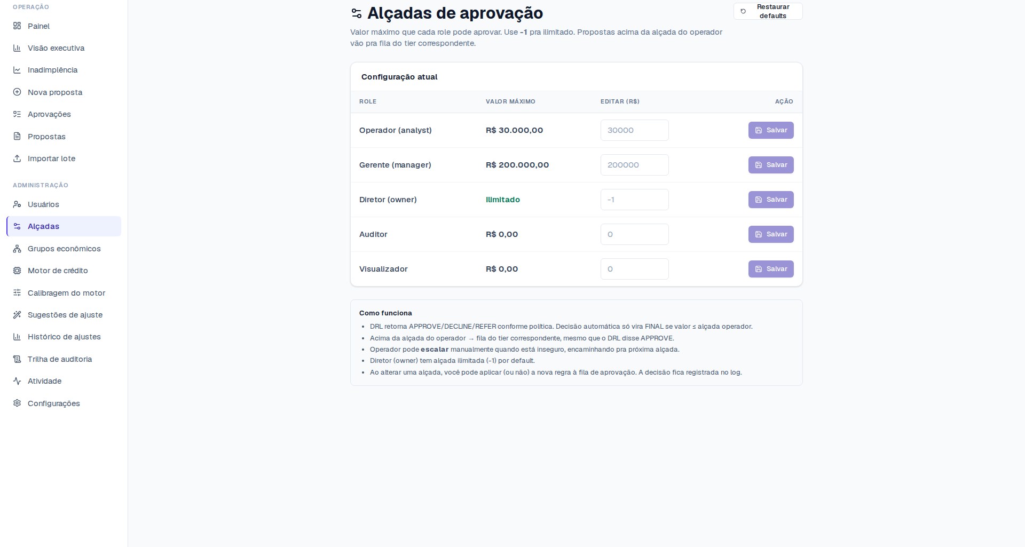This screenshot has height=547, width=1025.
Task: Go to Visão executiva page
Action: click(64, 48)
